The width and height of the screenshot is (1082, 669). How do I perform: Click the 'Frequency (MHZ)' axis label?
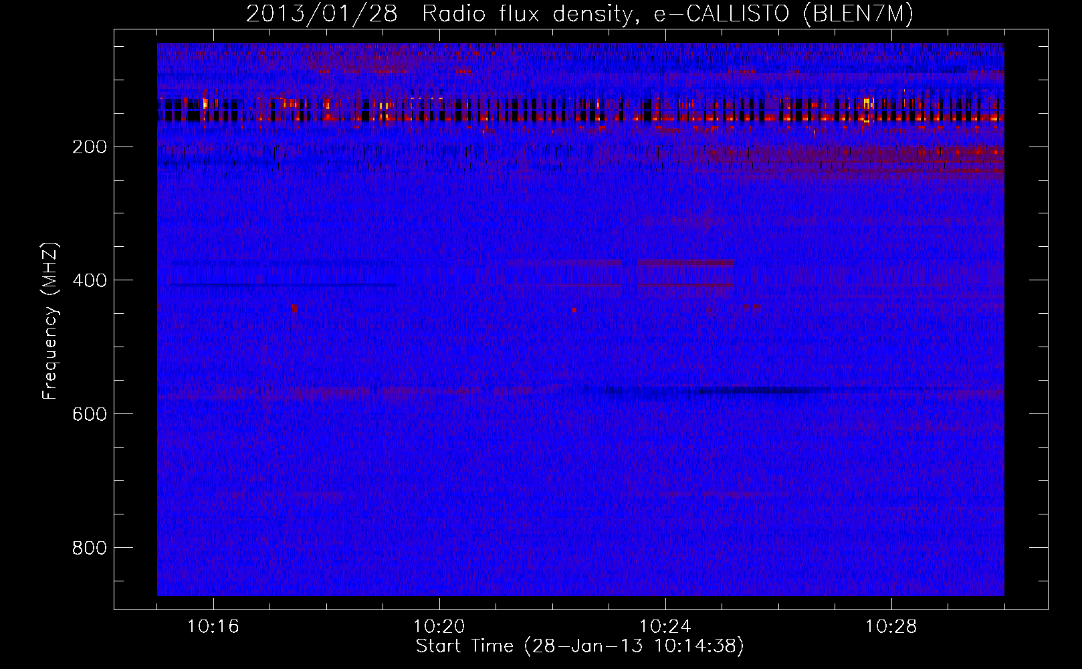pos(50,321)
